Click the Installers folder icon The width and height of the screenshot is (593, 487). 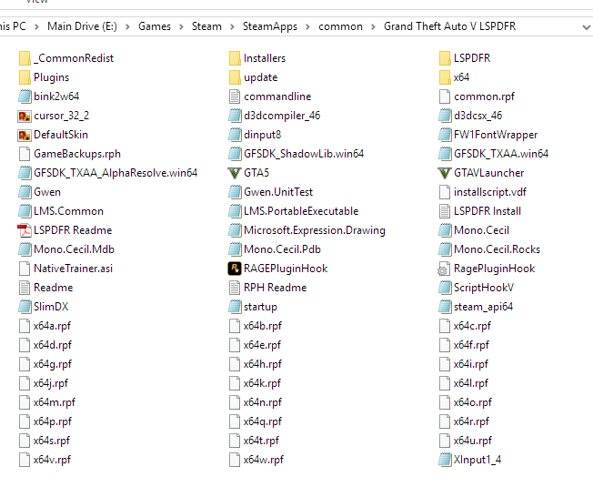coord(235,58)
